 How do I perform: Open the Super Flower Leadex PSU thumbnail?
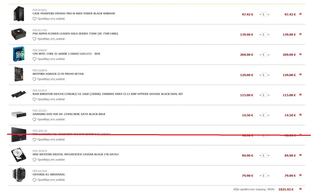(19, 34)
